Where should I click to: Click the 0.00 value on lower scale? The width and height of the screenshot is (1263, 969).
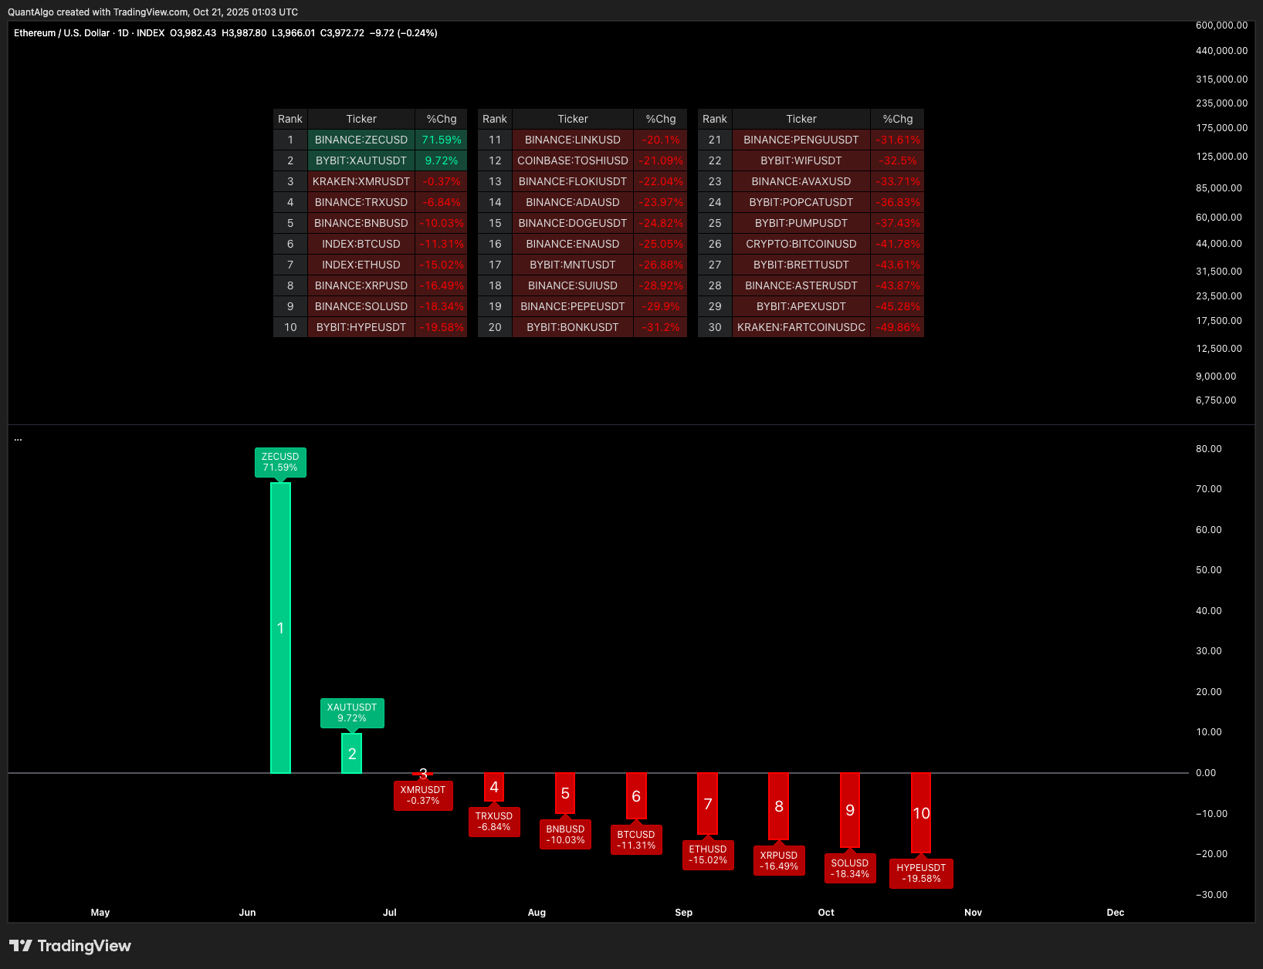click(1206, 773)
